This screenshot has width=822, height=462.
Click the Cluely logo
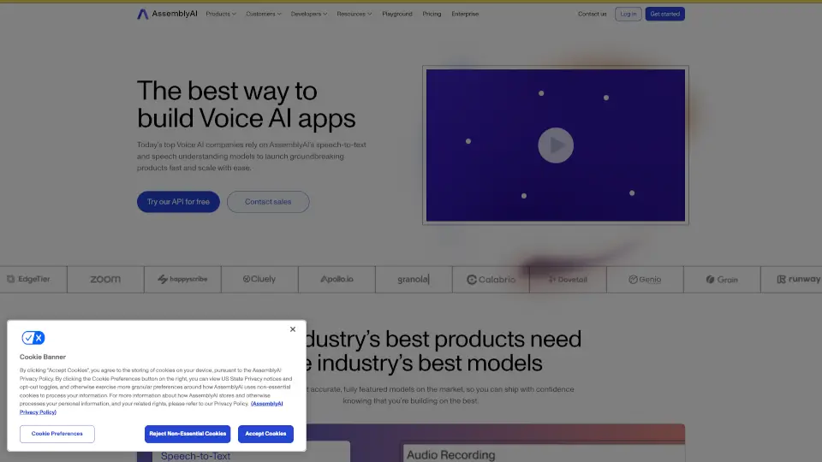tap(259, 279)
